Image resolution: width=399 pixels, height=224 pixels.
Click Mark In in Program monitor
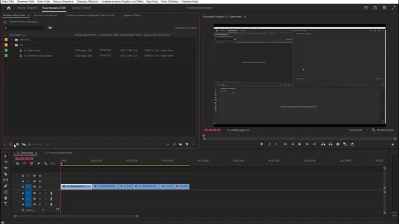click(269, 144)
